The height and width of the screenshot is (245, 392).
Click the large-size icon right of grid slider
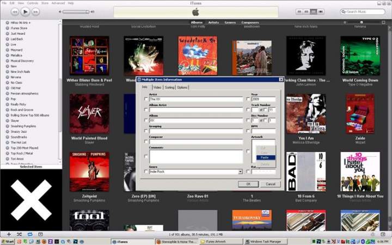click(383, 22)
